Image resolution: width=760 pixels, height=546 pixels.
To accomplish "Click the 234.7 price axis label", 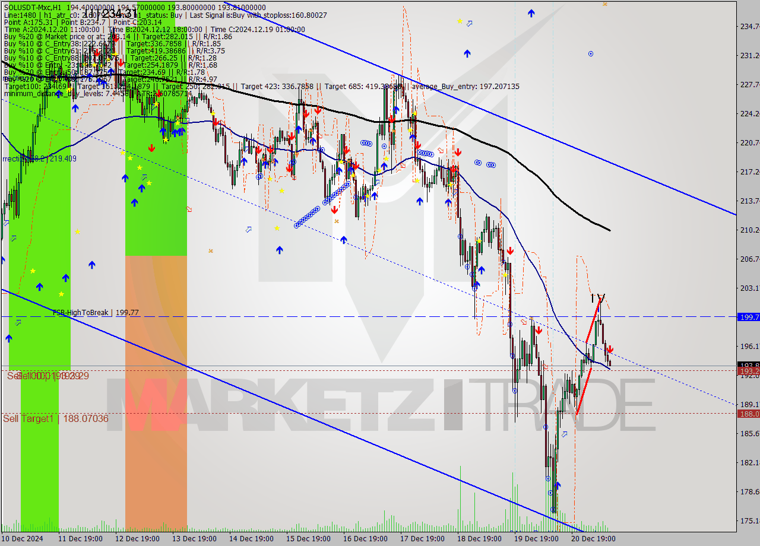I will pos(750,26).
